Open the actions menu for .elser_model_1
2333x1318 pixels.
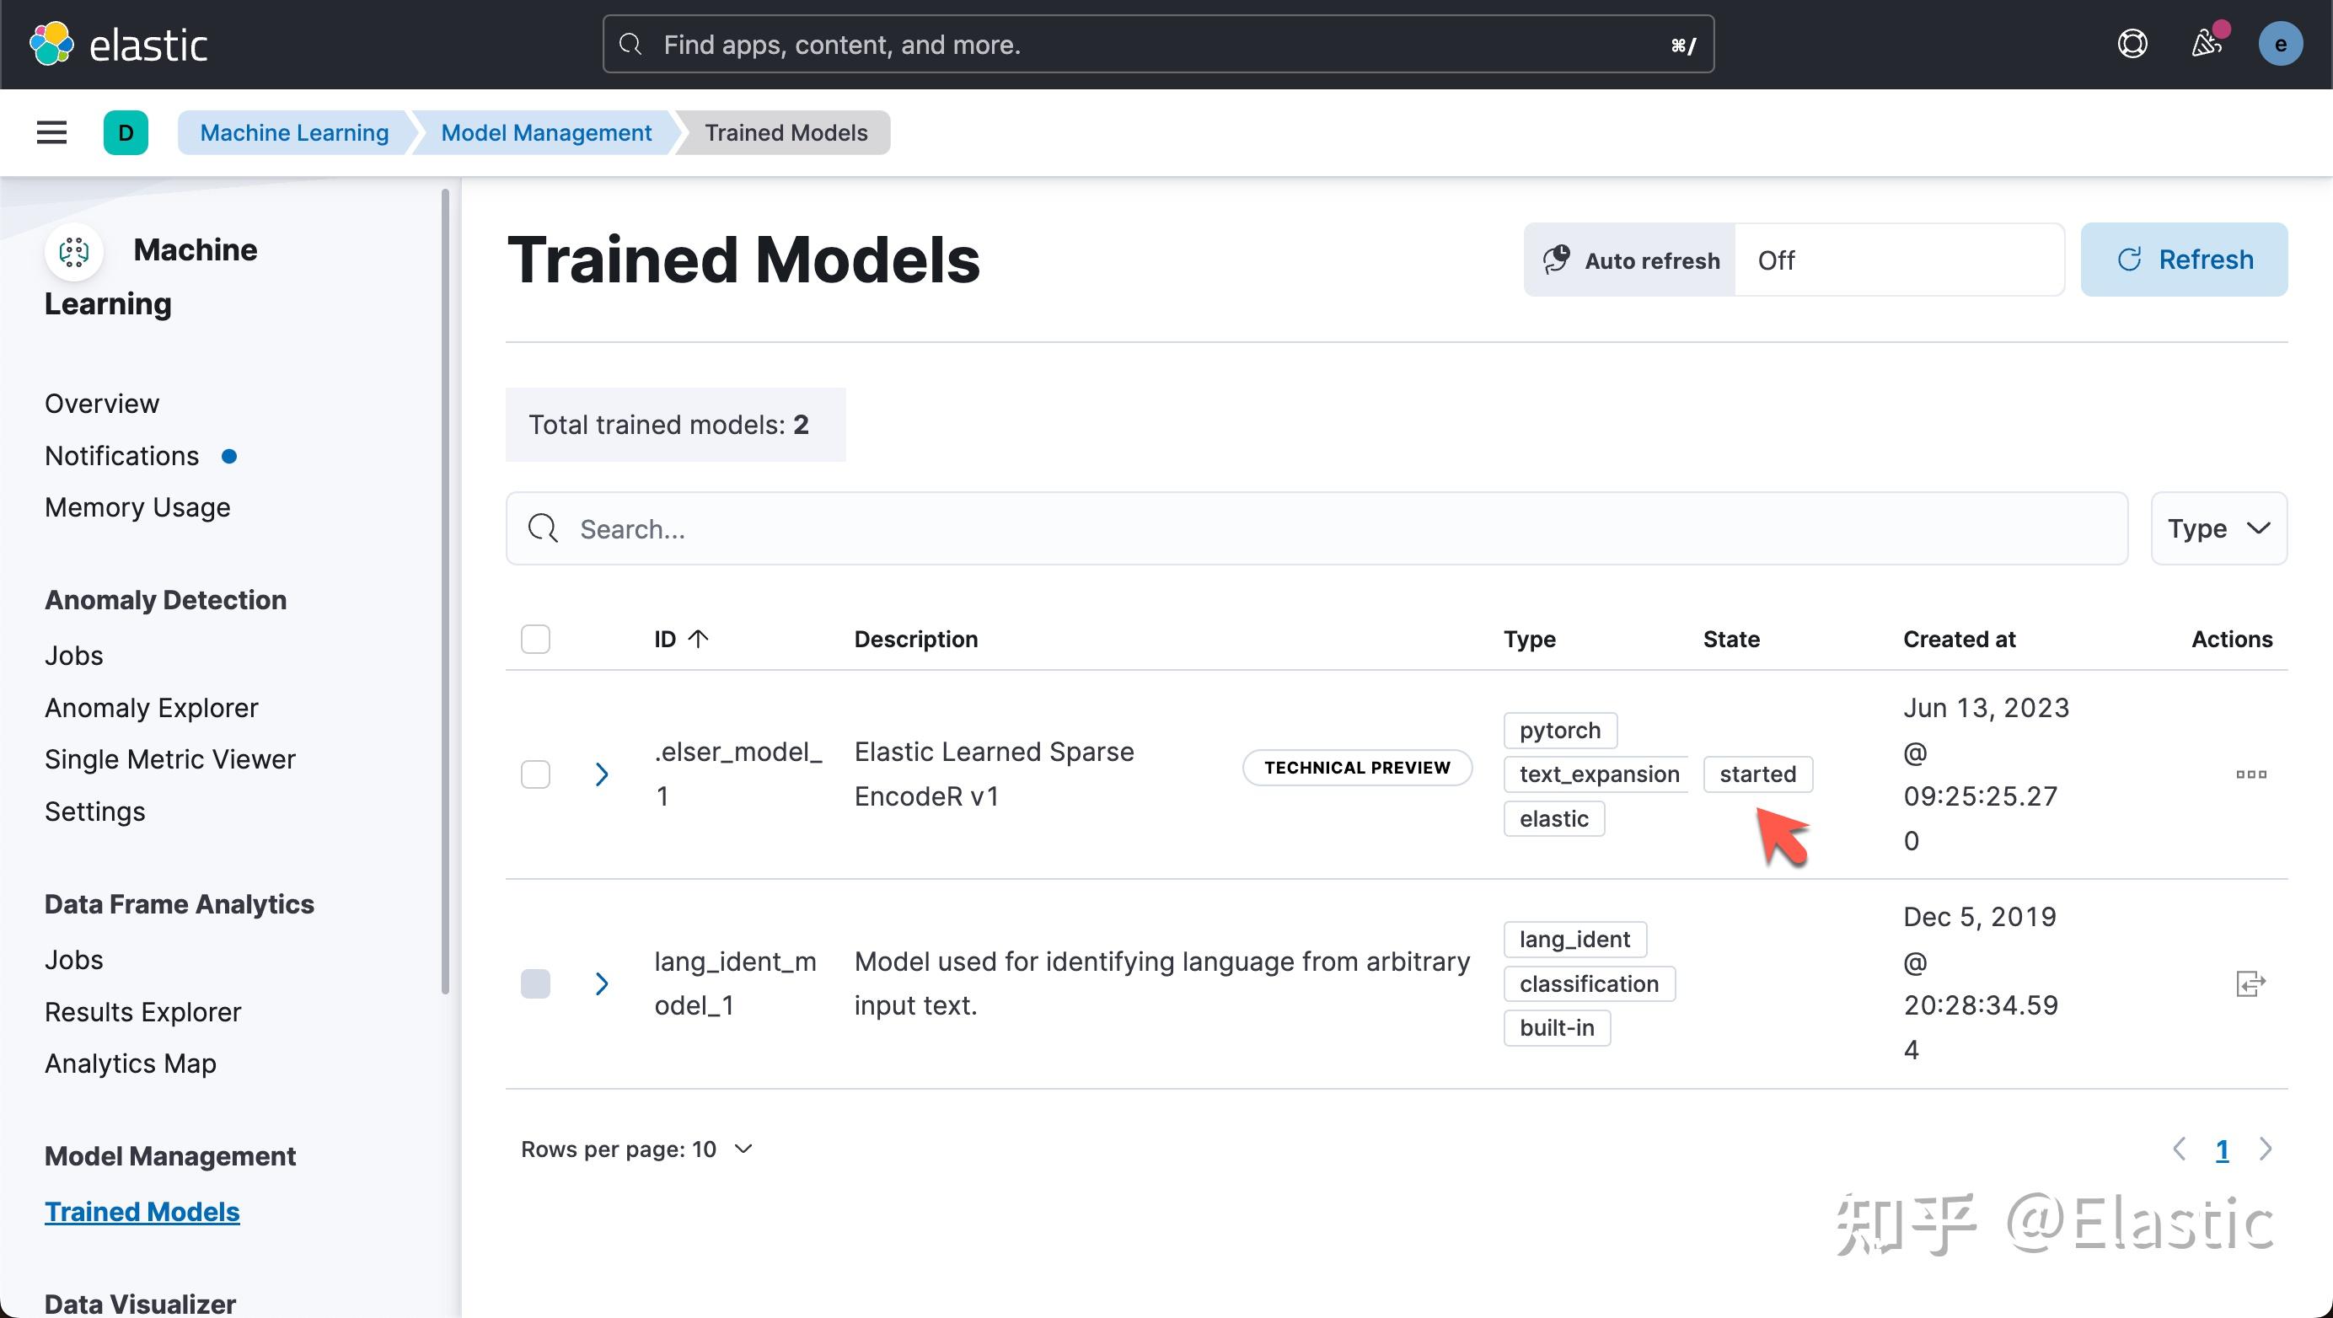(2252, 774)
